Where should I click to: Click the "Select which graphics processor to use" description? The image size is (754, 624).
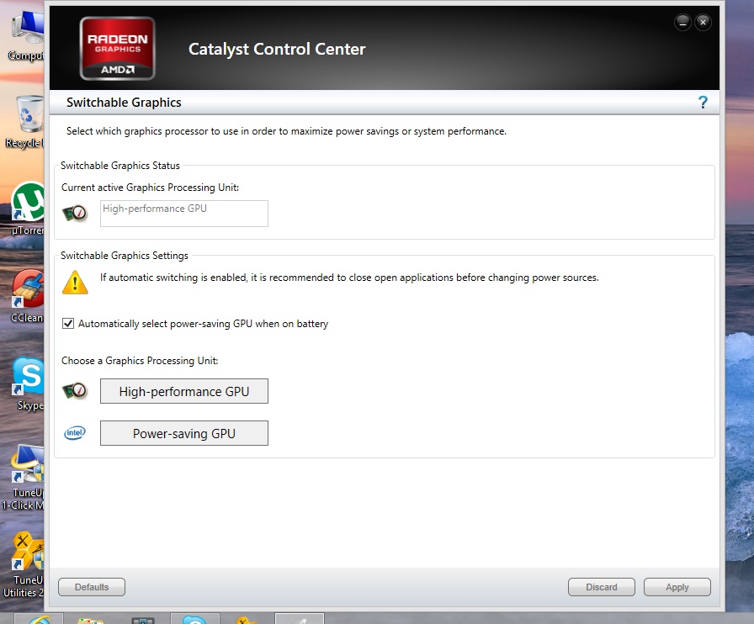287,131
